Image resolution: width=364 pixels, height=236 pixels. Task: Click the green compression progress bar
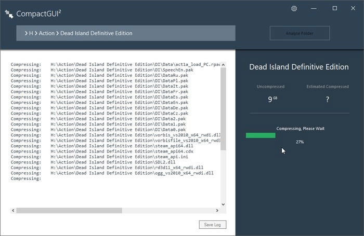261,135
